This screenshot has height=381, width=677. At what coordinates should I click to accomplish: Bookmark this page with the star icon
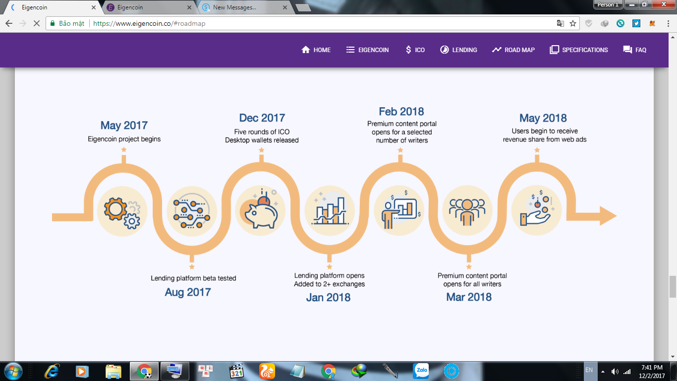coord(573,23)
